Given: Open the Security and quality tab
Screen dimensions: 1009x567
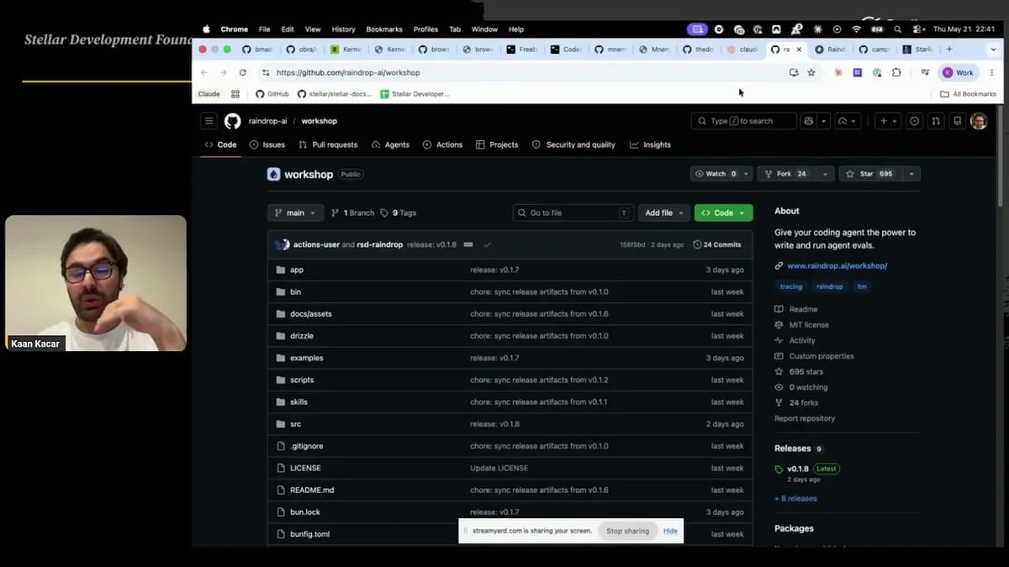Looking at the screenshot, I should point(573,144).
